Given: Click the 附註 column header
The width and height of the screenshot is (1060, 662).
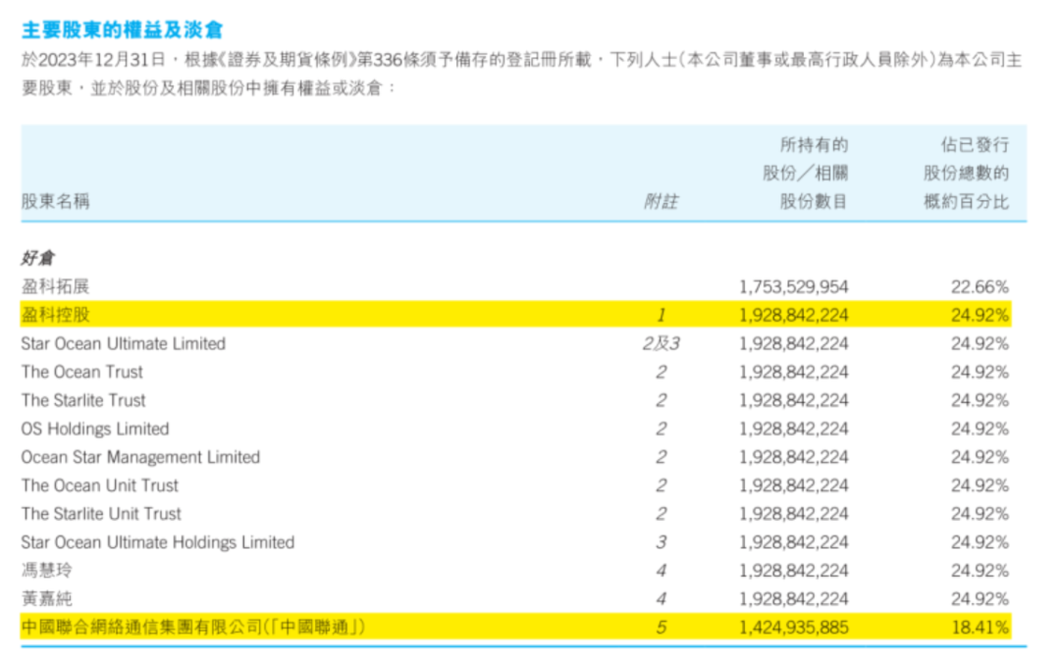Looking at the screenshot, I should 661,201.
